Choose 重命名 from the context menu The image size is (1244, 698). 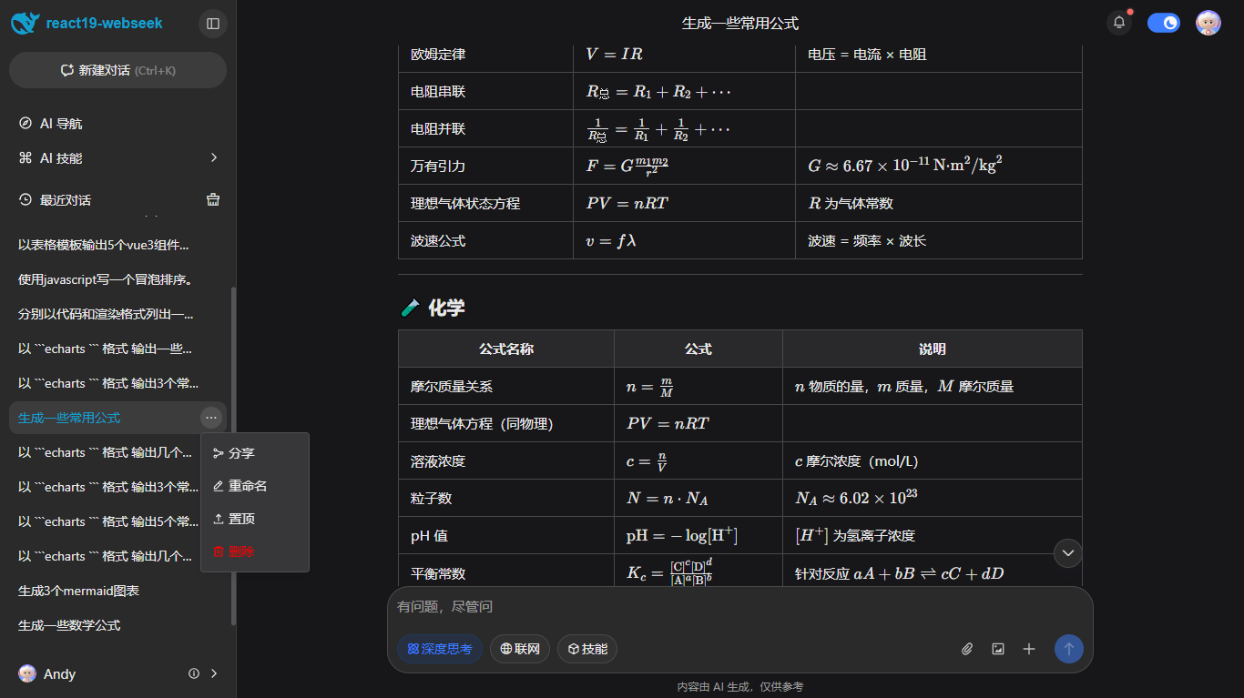[255, 486]
